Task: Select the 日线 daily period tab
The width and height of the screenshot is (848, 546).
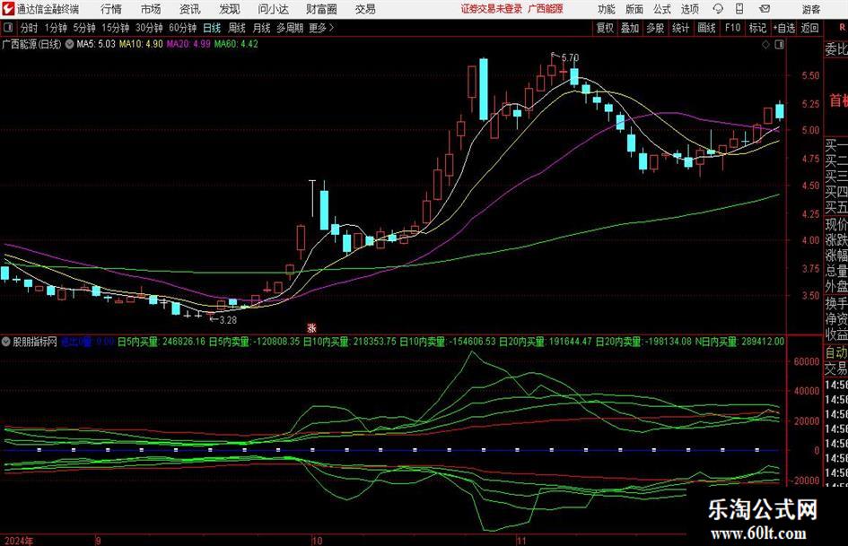Action: click(212, 28)
